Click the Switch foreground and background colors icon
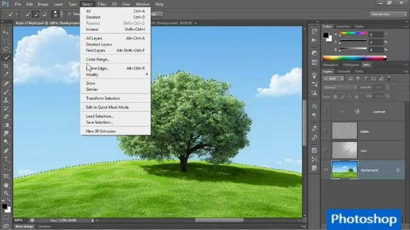Screen dimensions: 410x230 (8, 200)
